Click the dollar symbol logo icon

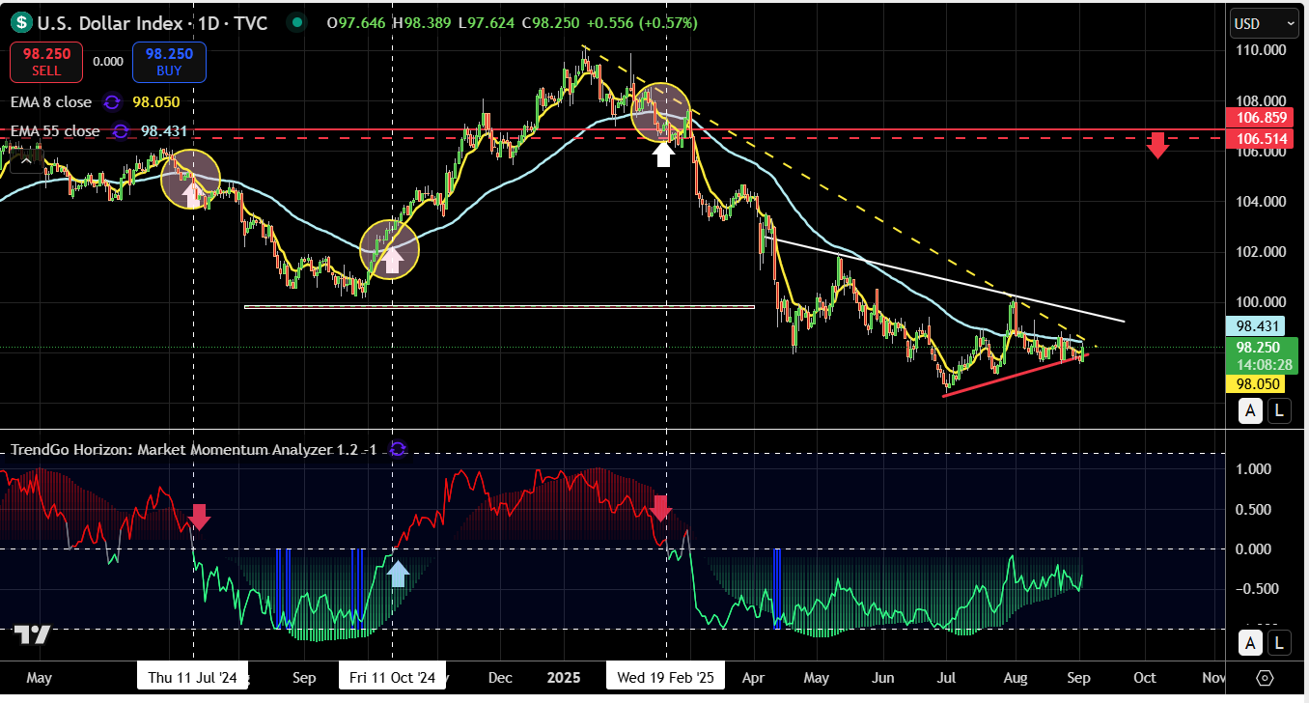point(20,22)
